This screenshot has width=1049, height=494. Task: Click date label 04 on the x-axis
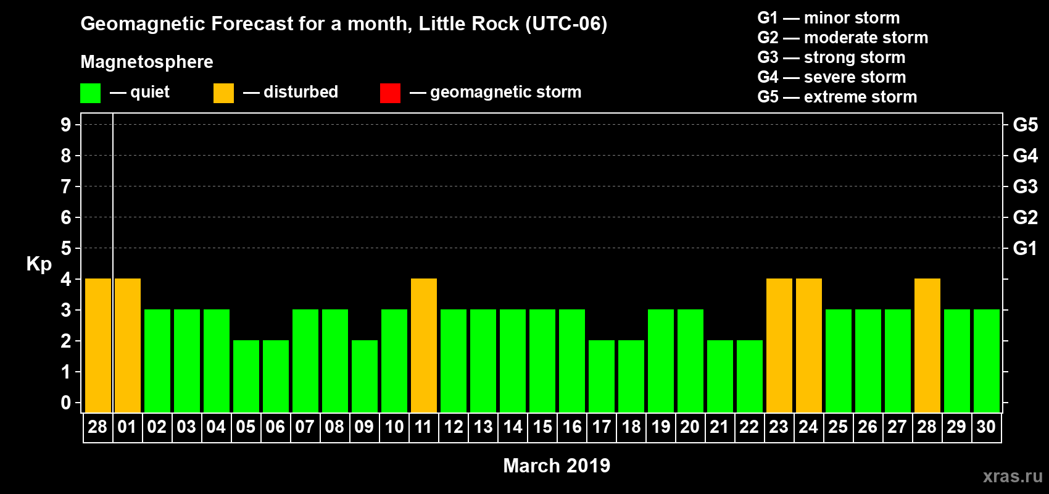pos(216,427)
